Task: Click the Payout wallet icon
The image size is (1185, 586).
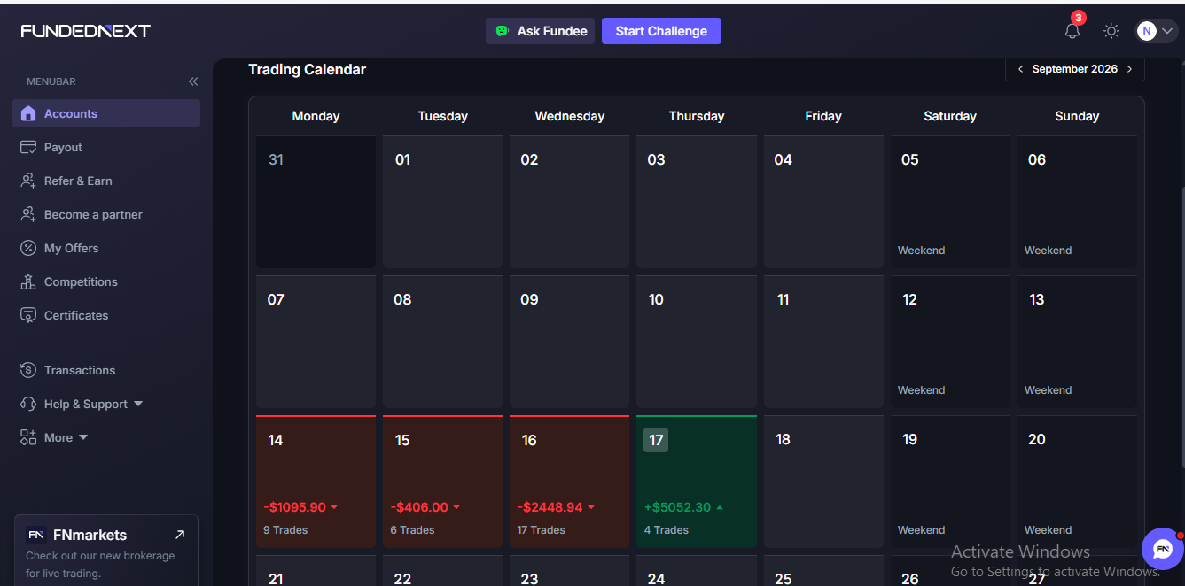Action: click(28, 147)
